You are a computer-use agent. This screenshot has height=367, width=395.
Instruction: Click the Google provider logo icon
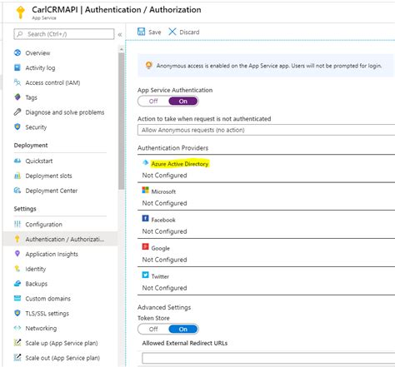pyautogui.click(x=145, y=246)
